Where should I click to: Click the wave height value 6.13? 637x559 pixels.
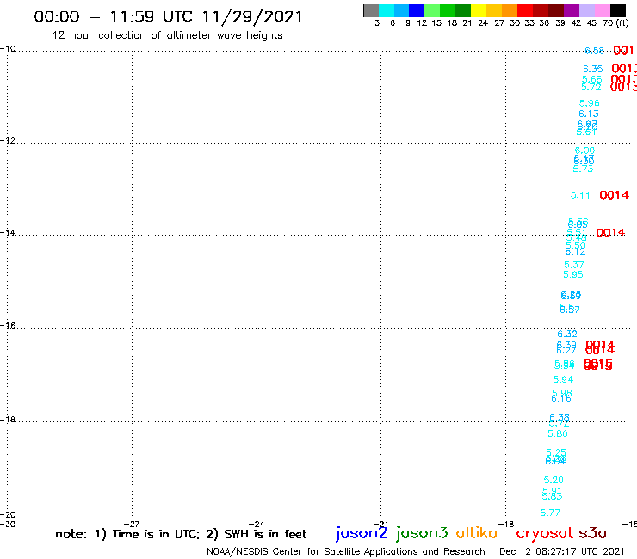click(589, 114)
